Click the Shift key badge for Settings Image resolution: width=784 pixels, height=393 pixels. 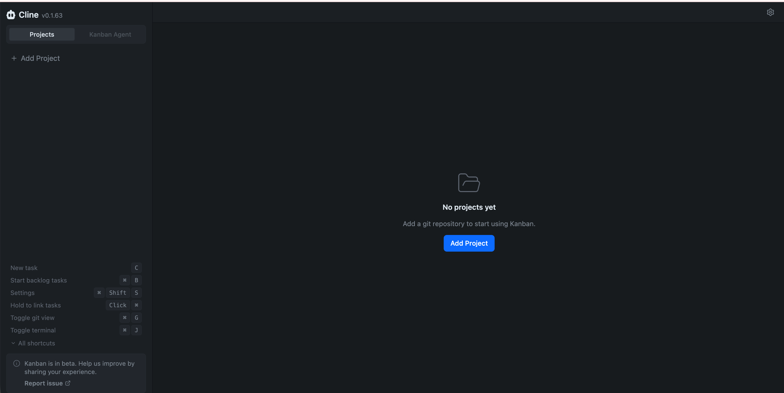[117, 293]
